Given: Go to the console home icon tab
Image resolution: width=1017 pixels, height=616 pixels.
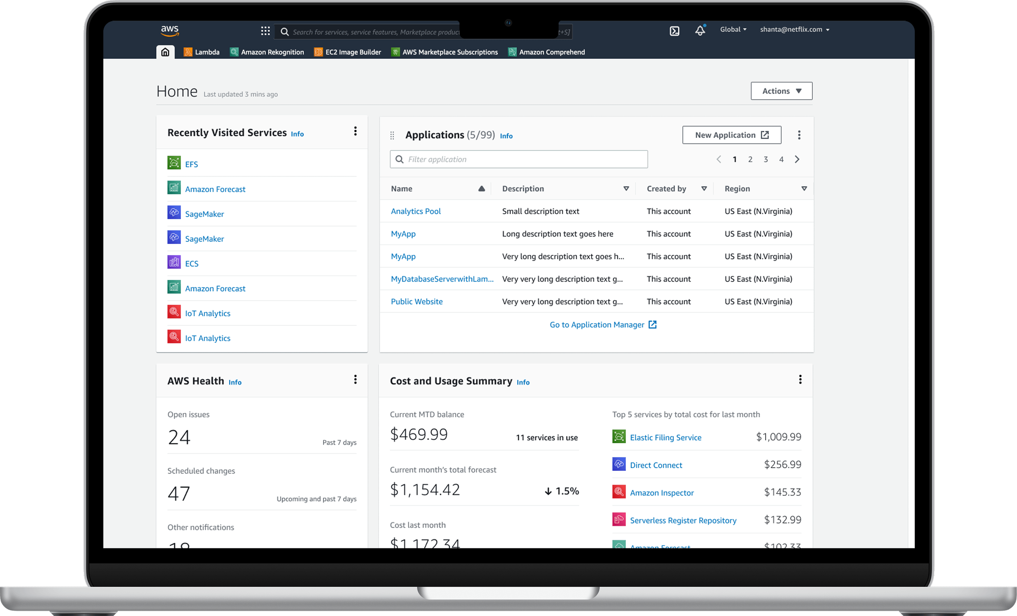Looking at the screenshot, I should click(165, 52).
